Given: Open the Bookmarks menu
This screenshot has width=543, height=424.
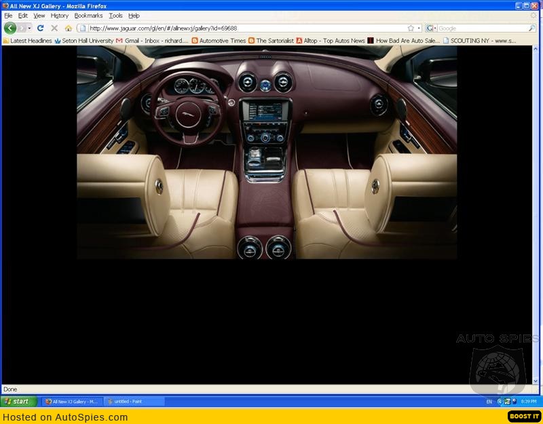Looking at the screenshot, I should point(88,16).
